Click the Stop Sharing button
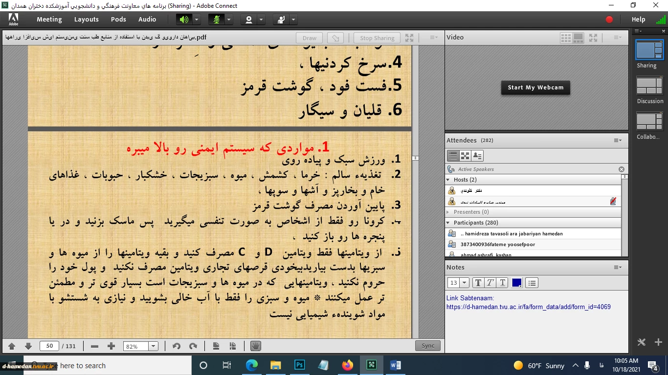The height and width of the screenshot is (375, 668). click(x=377, y=38)
